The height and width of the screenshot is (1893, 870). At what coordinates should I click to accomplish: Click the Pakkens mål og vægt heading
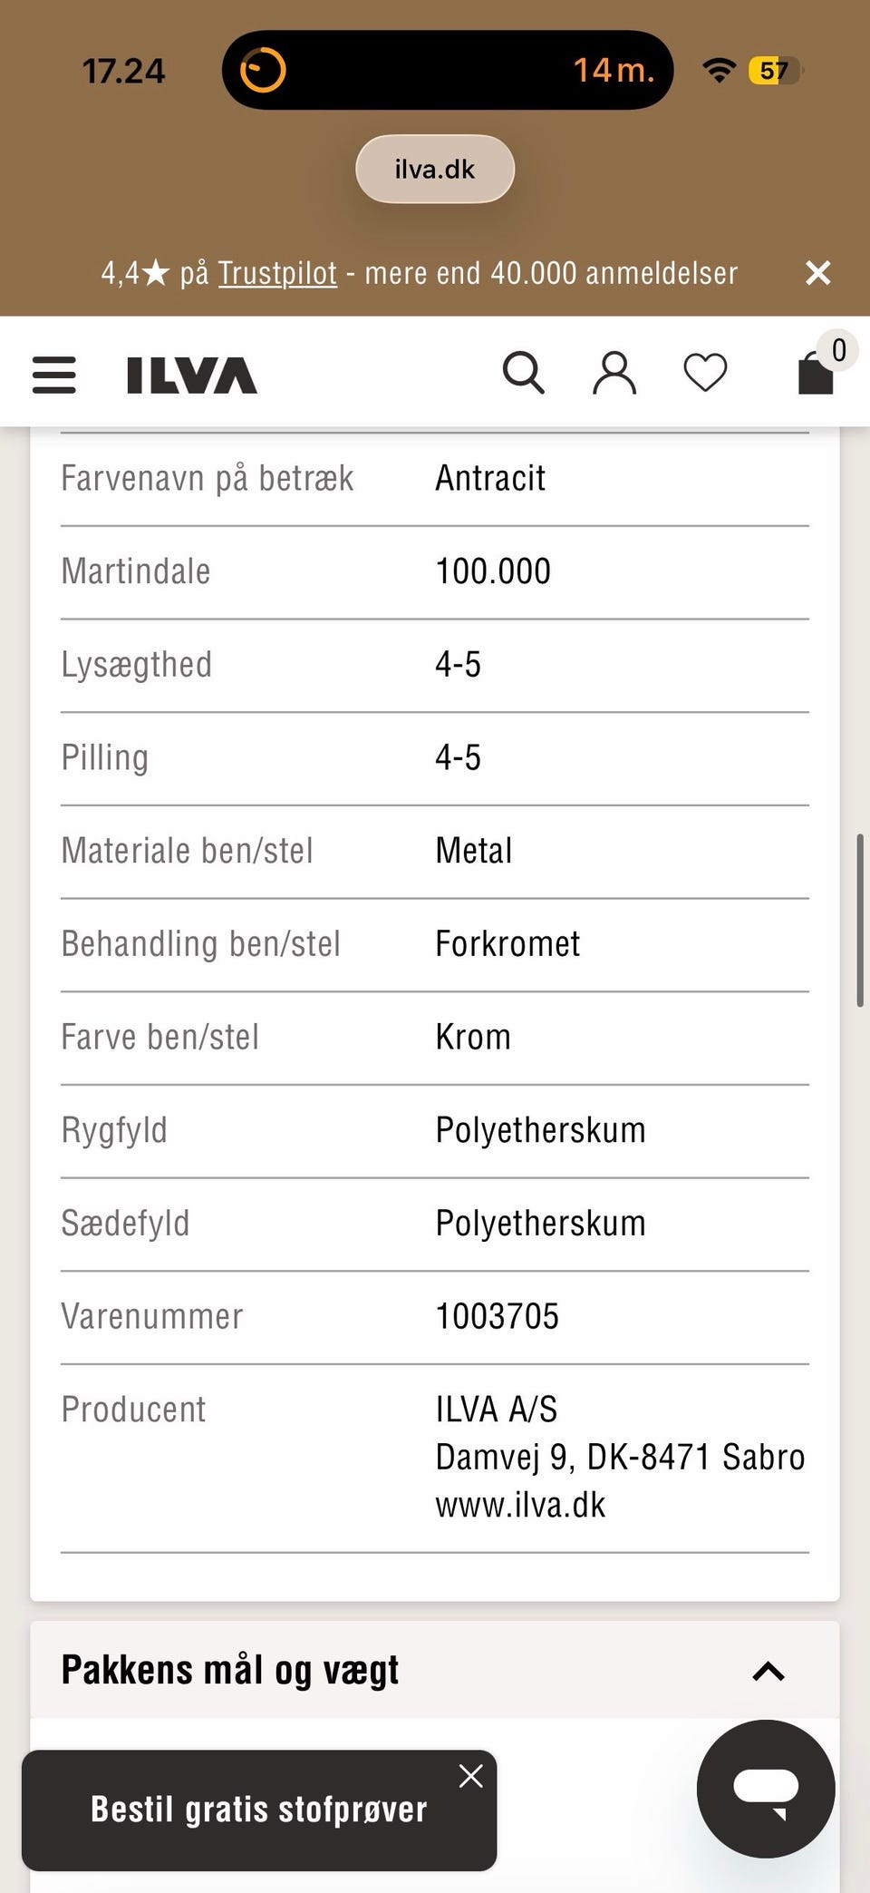(x=230, y=1670)
